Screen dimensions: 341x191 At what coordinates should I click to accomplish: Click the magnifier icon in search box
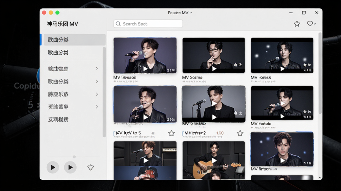[118, 24]
